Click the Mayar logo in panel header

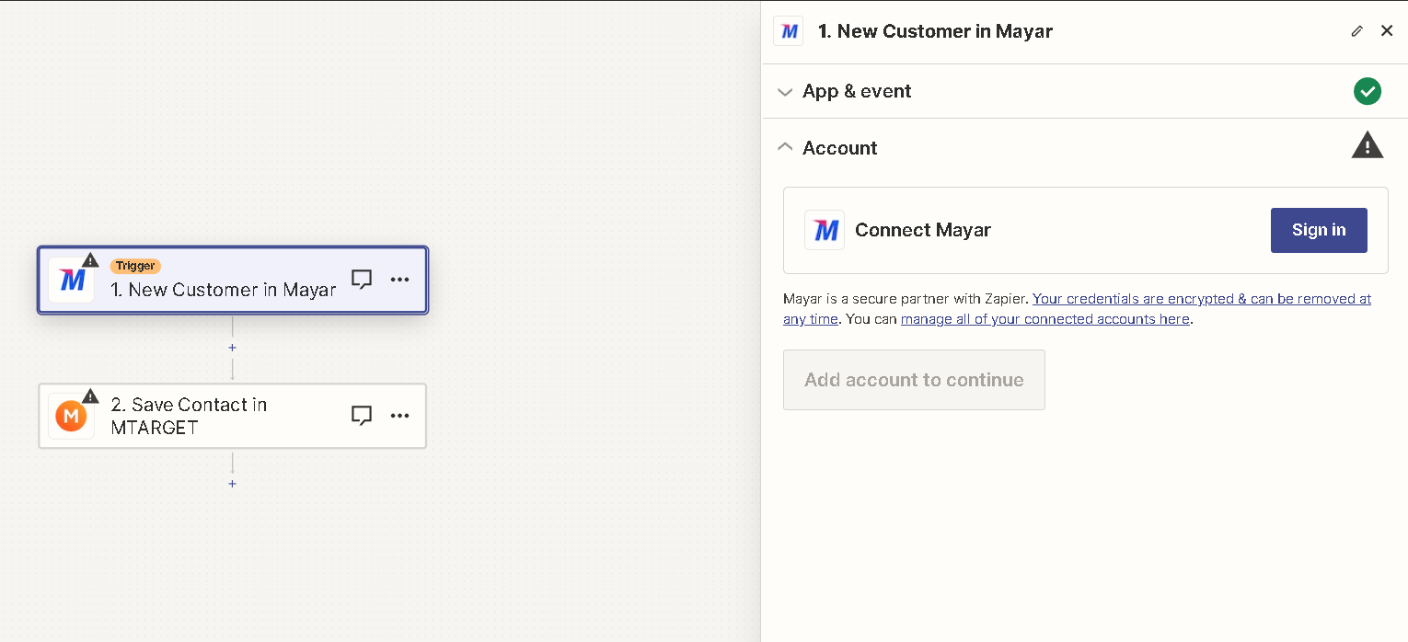789,31
